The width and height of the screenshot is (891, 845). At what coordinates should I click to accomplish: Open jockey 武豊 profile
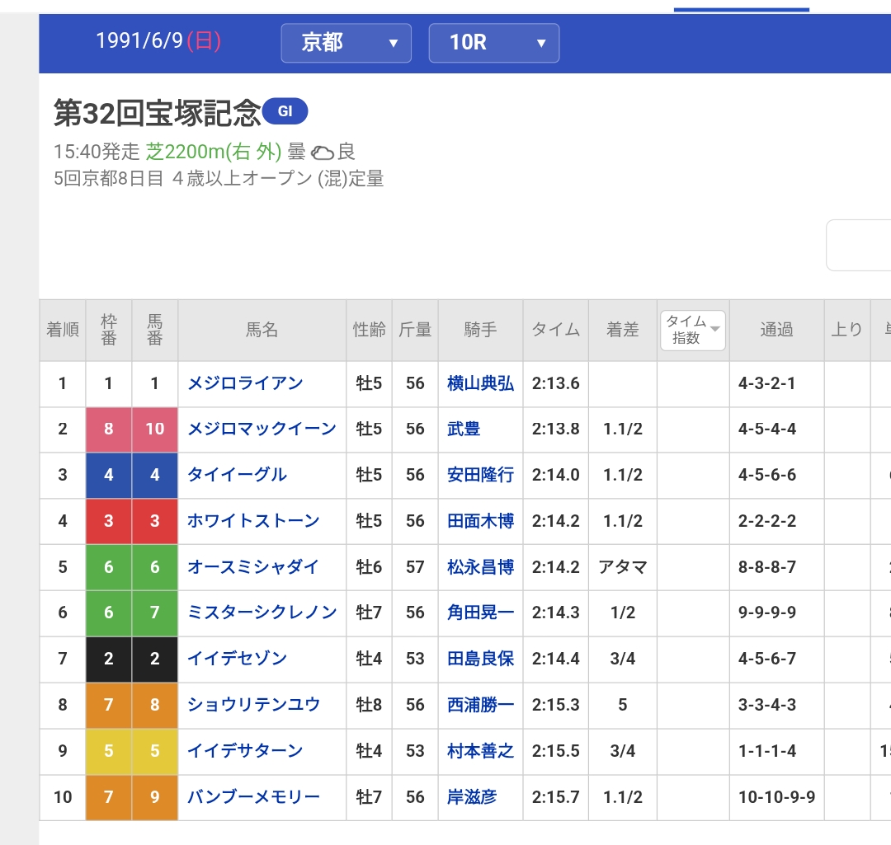(464, 429)
